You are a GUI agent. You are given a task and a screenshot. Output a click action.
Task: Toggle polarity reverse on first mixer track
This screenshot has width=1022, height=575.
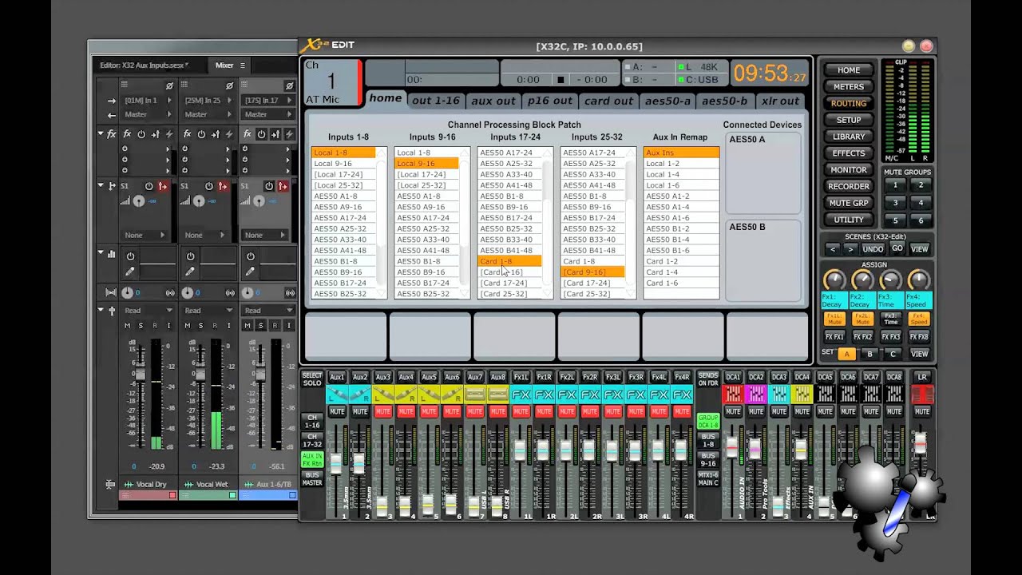(169, 85)
